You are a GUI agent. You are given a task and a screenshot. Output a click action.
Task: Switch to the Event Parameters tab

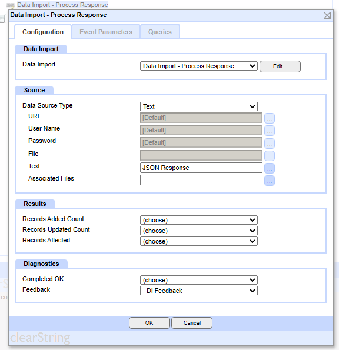[106, 32]
